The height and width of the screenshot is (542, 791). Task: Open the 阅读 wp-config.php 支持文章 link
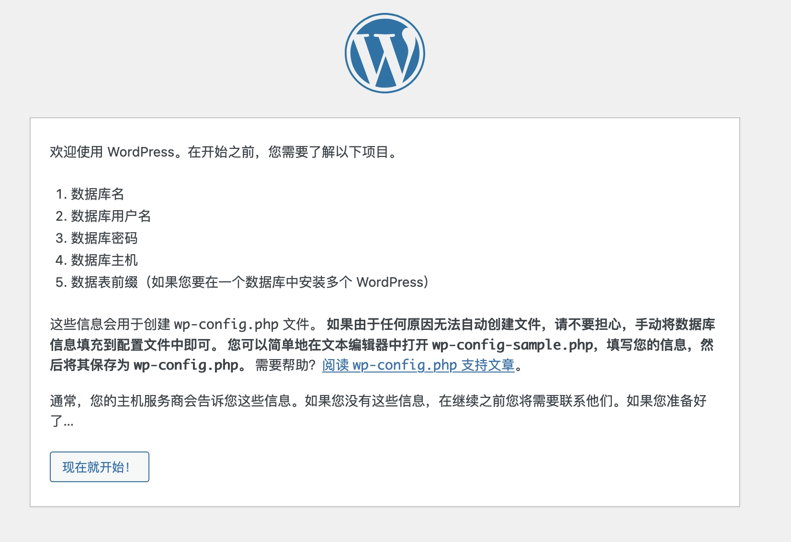[x=418, y=365]
